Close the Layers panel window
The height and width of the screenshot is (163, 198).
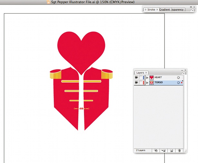tap(185, 70)
